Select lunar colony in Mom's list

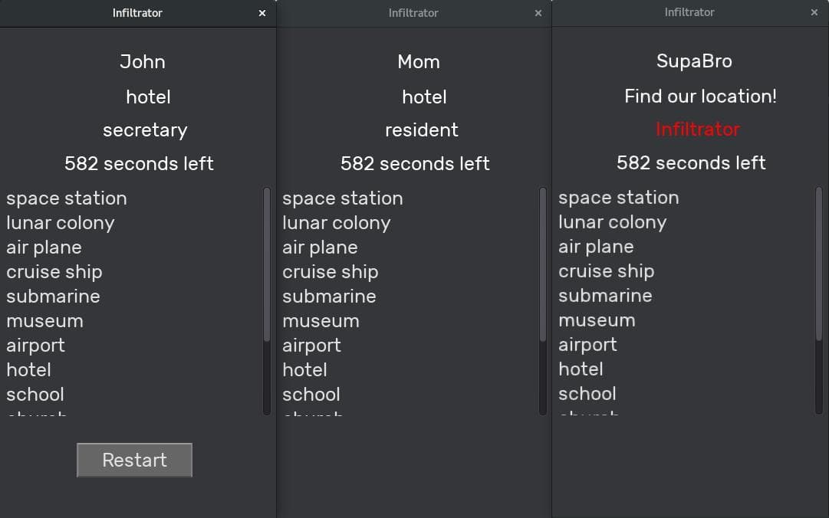336,223
